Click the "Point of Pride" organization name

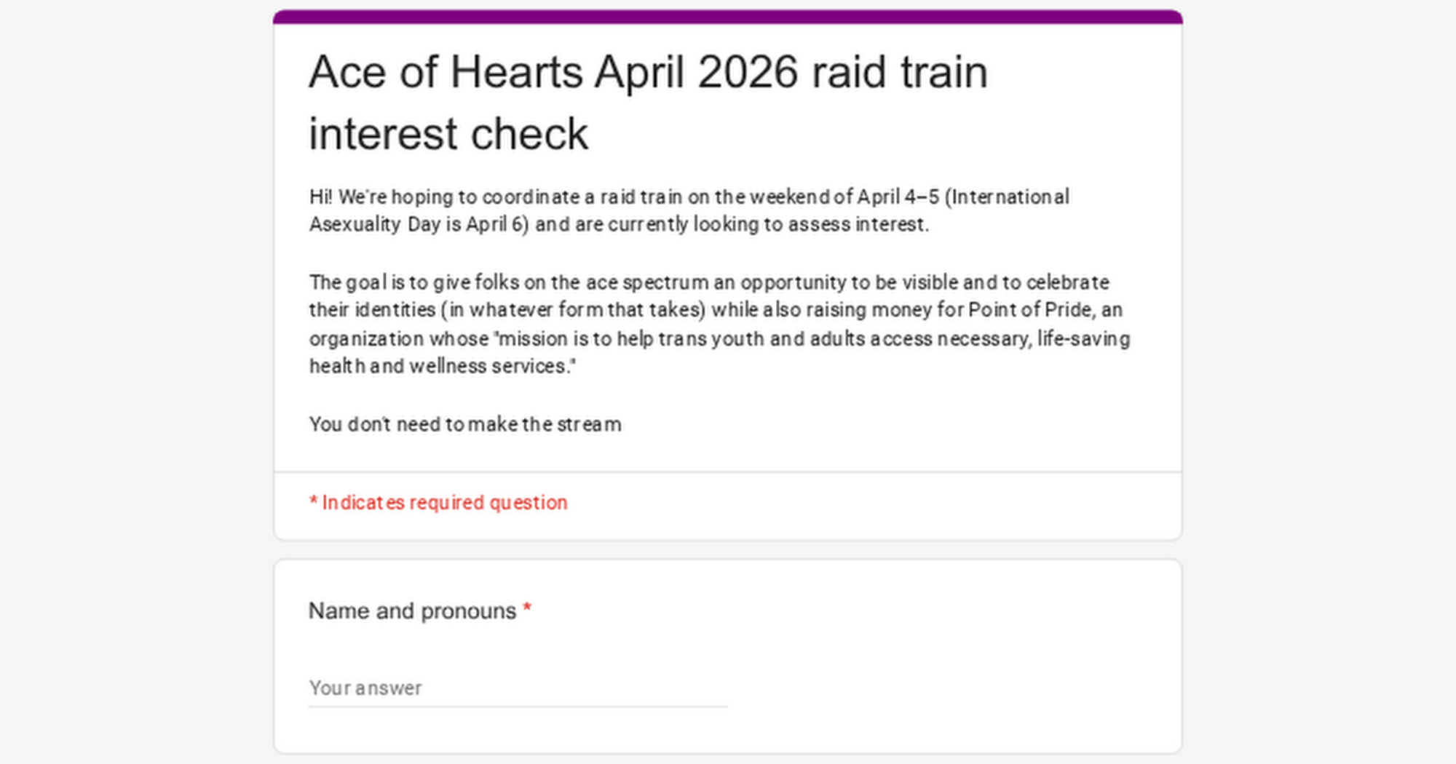click(1029, 310)
